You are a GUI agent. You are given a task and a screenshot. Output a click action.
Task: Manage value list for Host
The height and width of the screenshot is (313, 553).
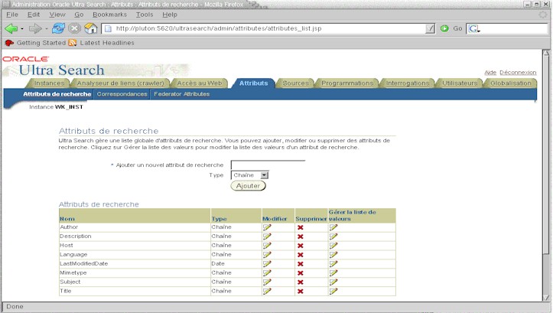click(x=333, y=246)
